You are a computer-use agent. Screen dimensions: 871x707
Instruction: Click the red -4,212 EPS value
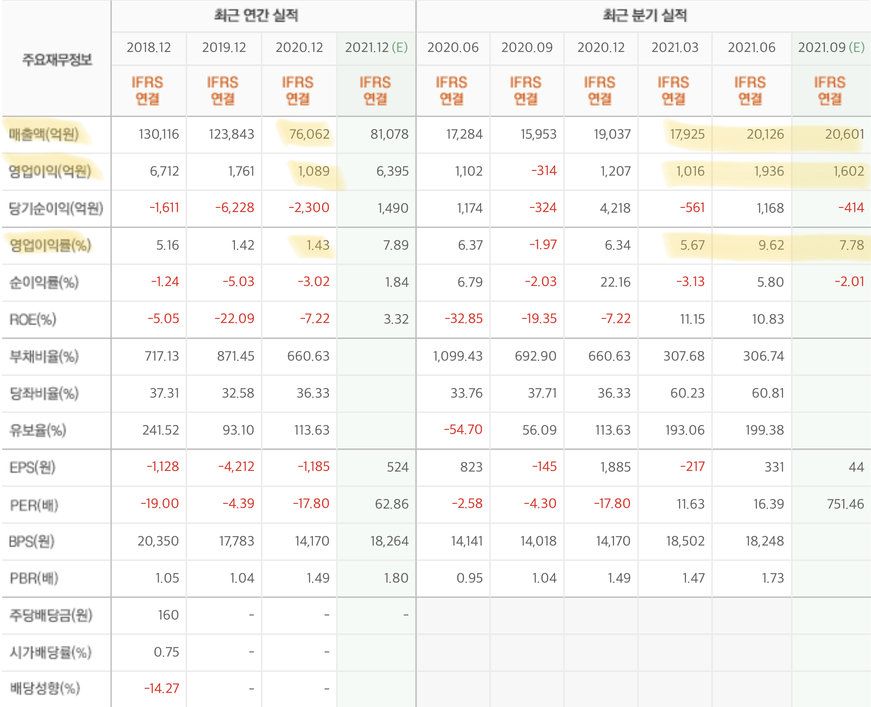point(236,467)
